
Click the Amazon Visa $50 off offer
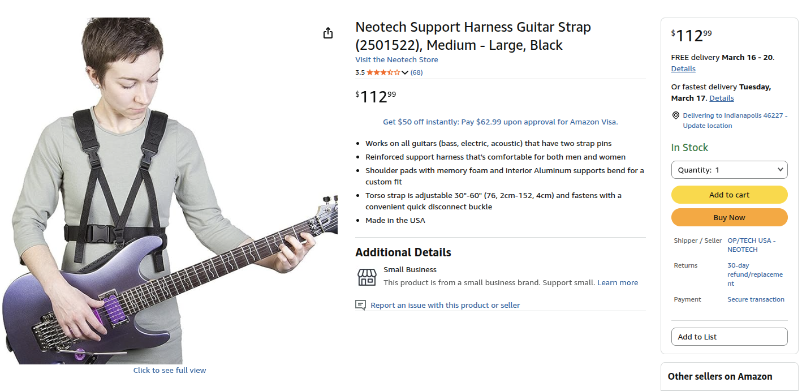point(500,122)
